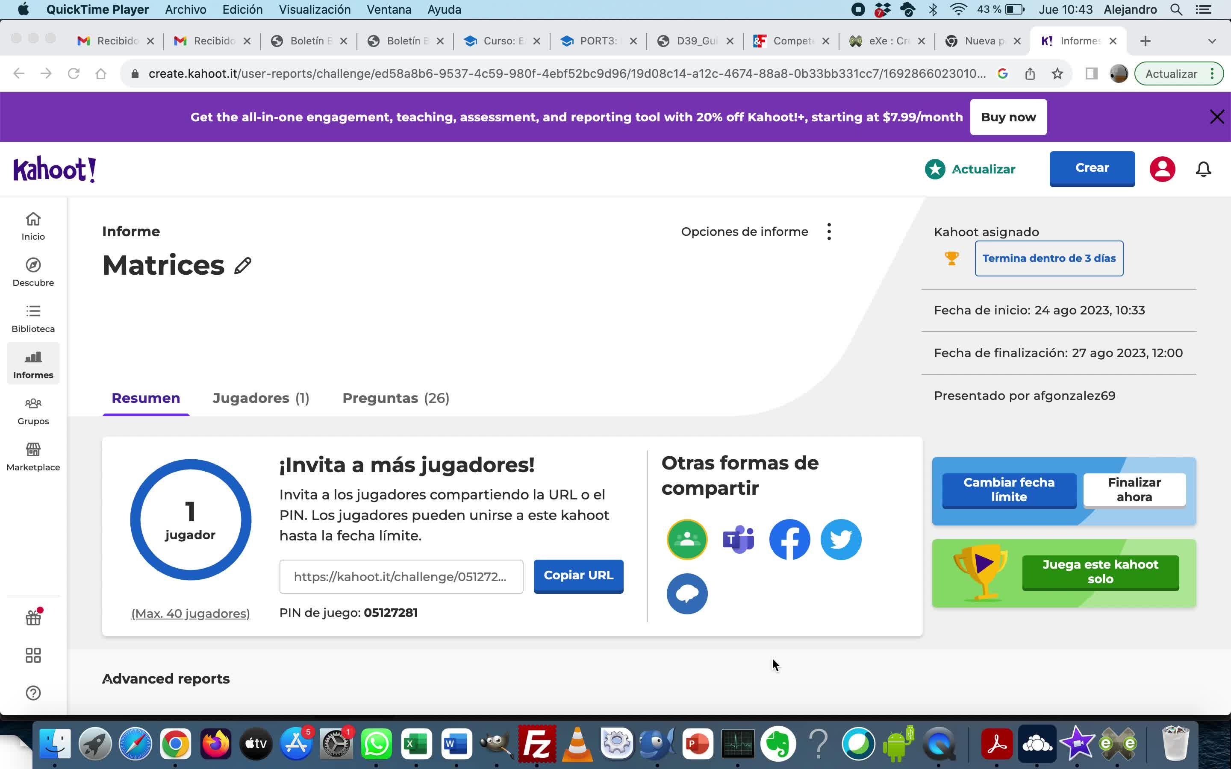
Task: Share via Google Classroom icon
Action: click(x=687, y=539)
